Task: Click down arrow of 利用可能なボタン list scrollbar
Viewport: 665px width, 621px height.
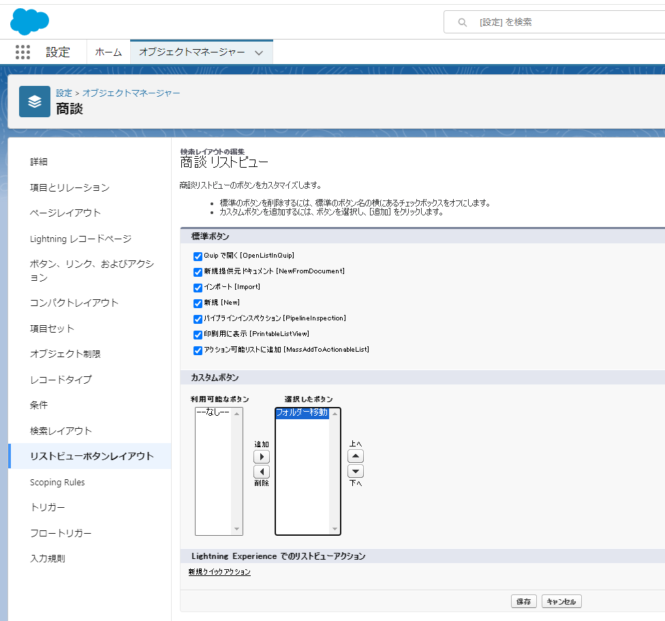Action: (236, 529)
